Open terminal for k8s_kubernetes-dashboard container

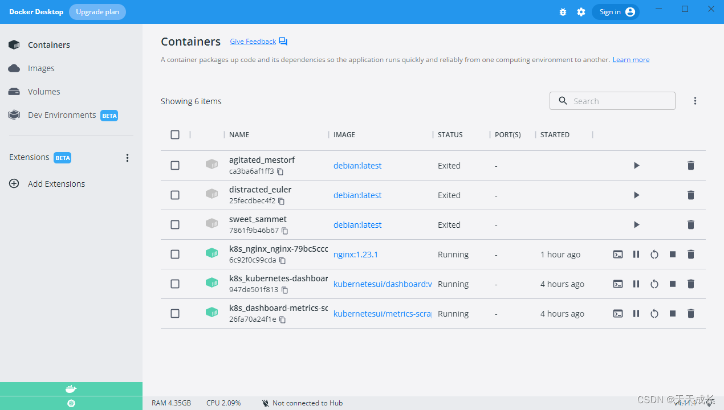point(618,284)
